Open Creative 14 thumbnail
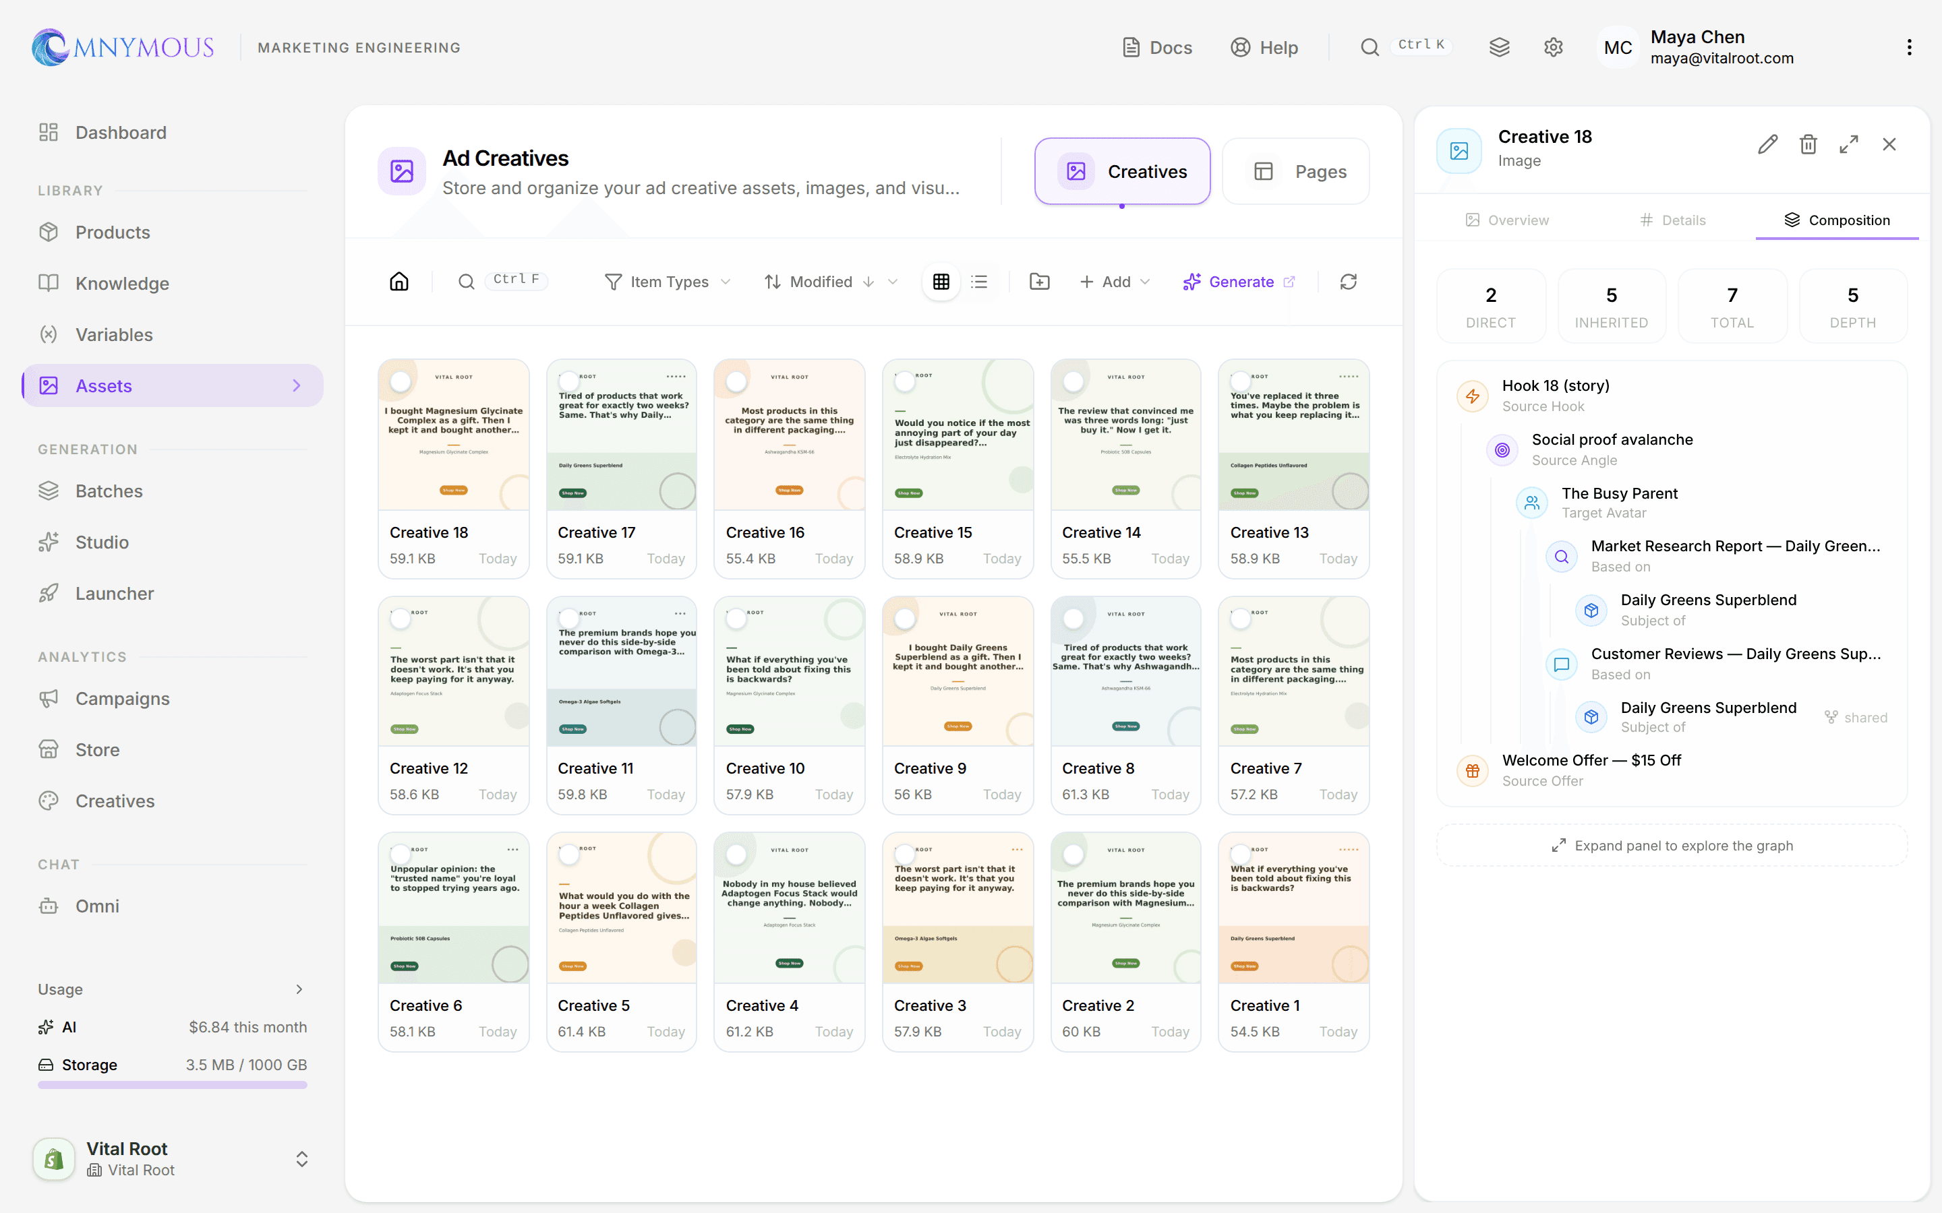Viewport: 1942px width, 1213px height. tap(1126, 435)
